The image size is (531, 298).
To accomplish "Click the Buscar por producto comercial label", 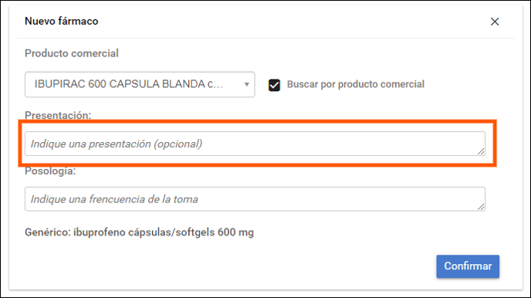I will (x=356, y=84).
